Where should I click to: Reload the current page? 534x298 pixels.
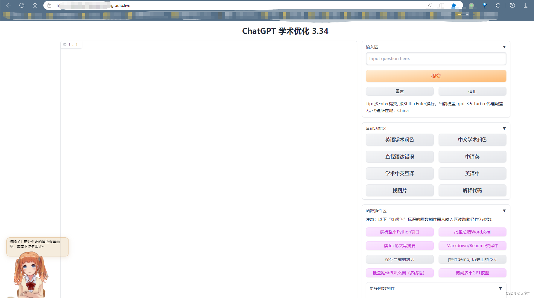pos(22,5)
